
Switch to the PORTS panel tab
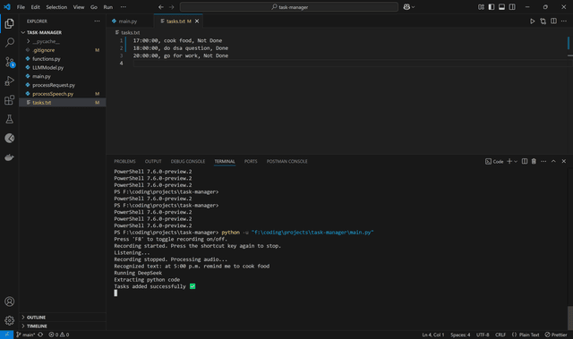point(251,161)
